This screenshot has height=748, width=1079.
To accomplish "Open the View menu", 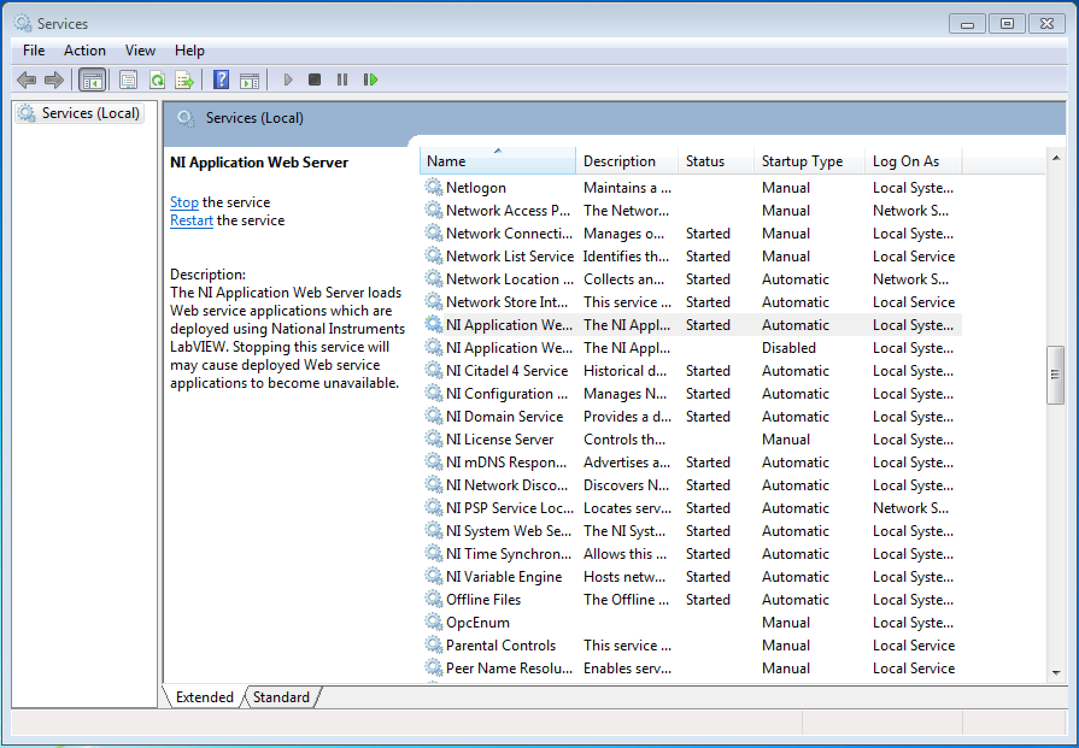I will point(140,51).
